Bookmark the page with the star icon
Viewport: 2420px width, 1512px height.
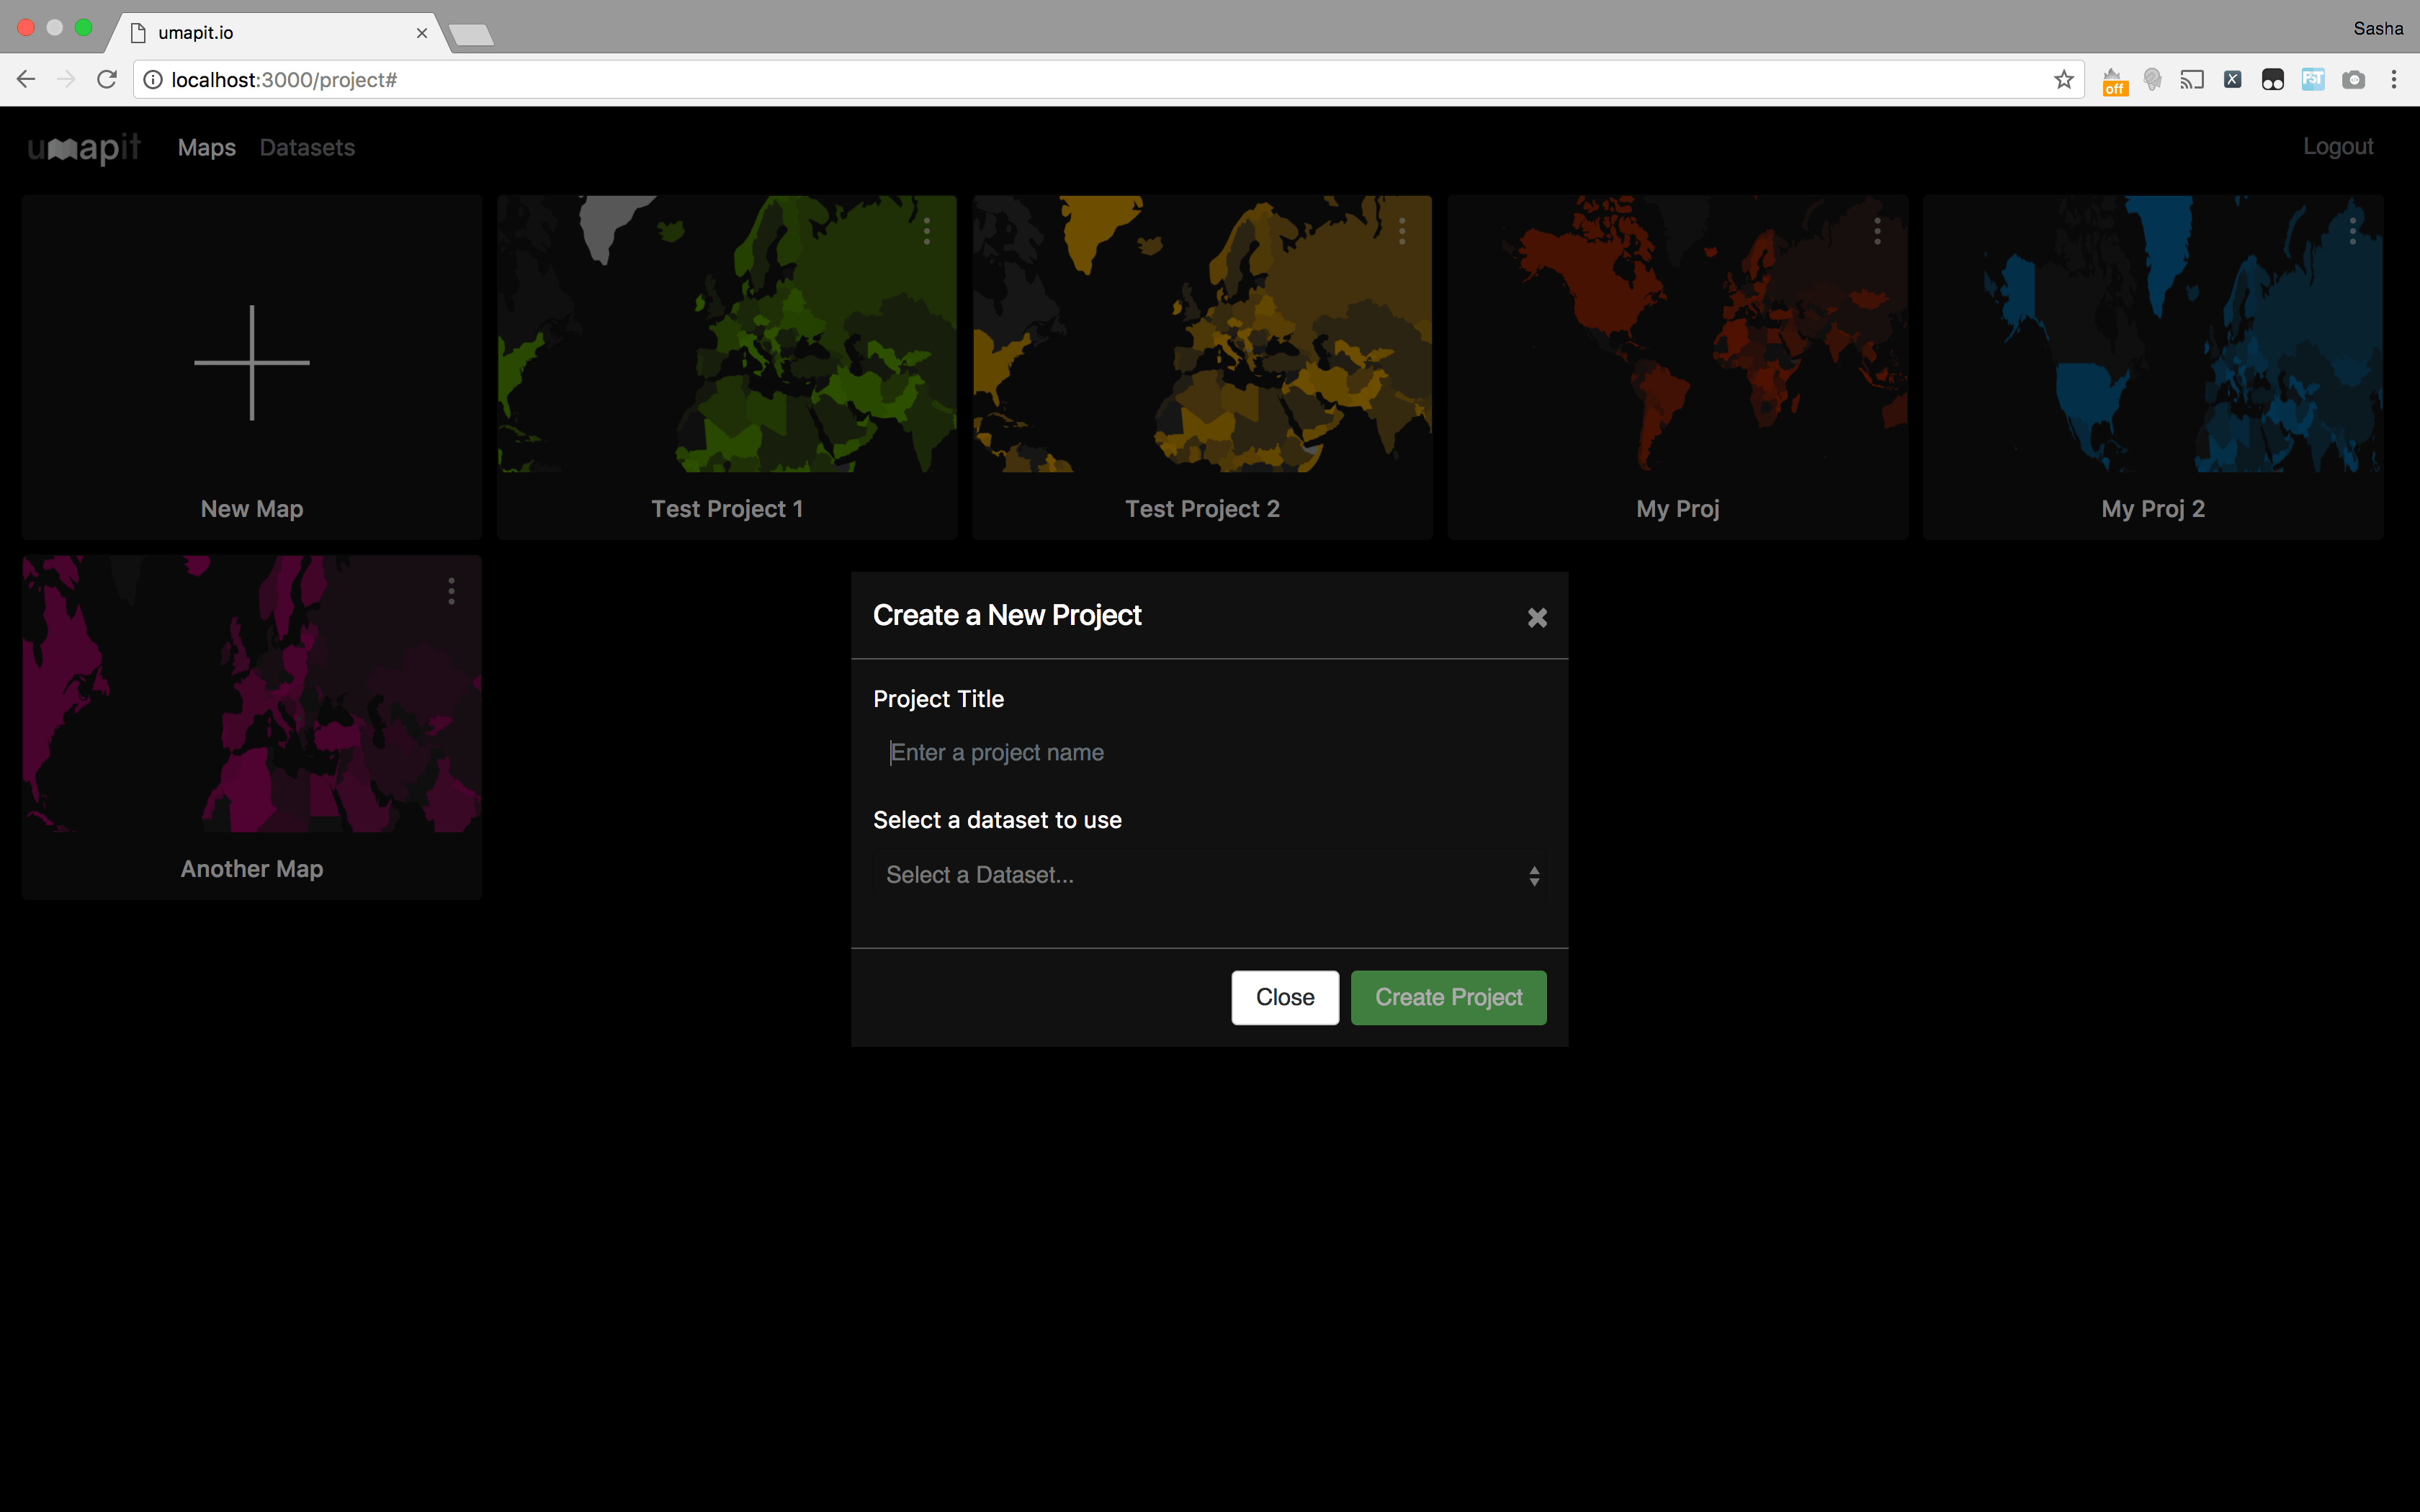pyautogui.click(x=2064, y=80)
